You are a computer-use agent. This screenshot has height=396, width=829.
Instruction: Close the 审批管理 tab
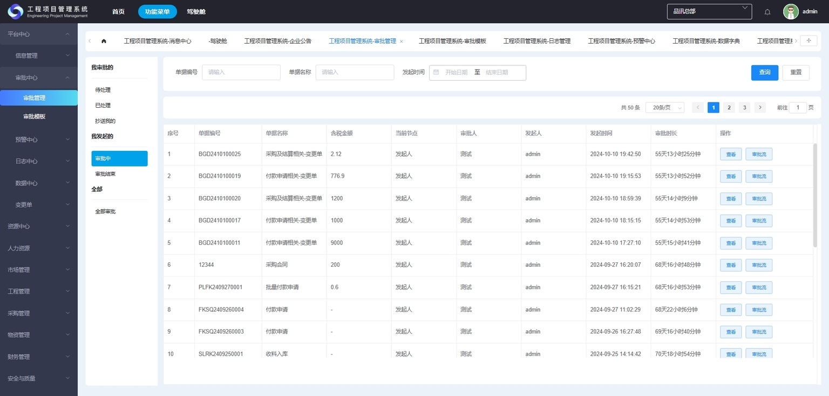pyautogui.click(x=402, y=41)
